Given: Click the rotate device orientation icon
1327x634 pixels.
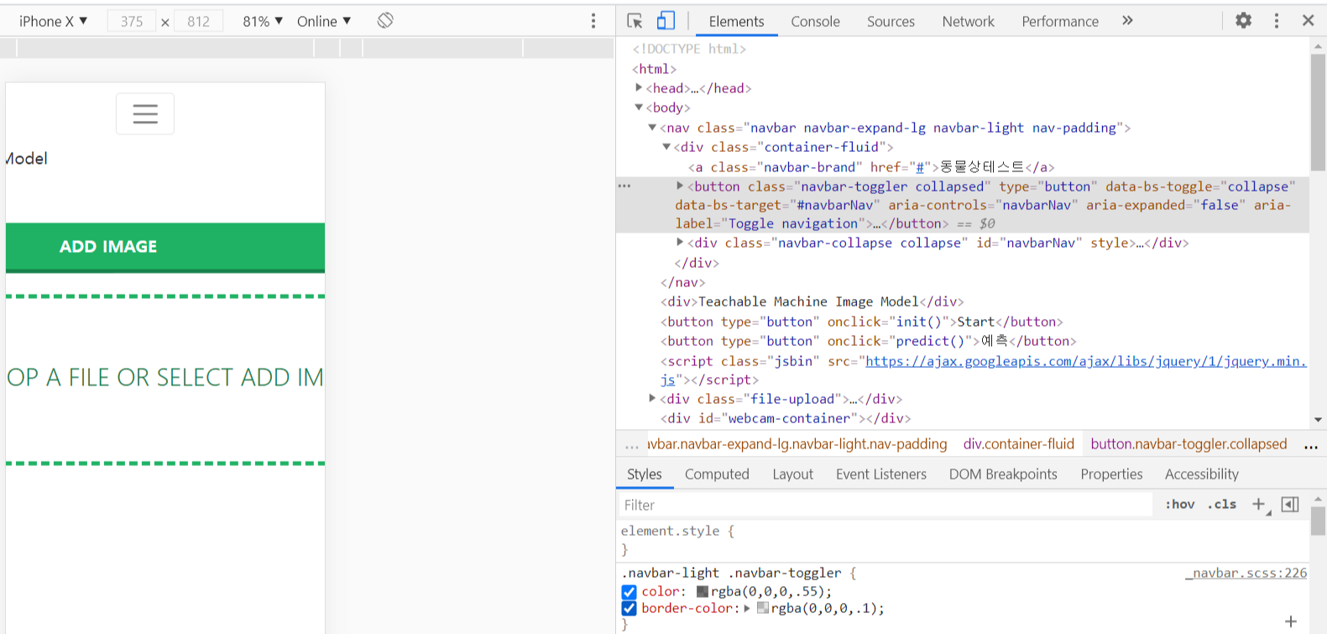Looking at the screenshot, I should [385, 21].
